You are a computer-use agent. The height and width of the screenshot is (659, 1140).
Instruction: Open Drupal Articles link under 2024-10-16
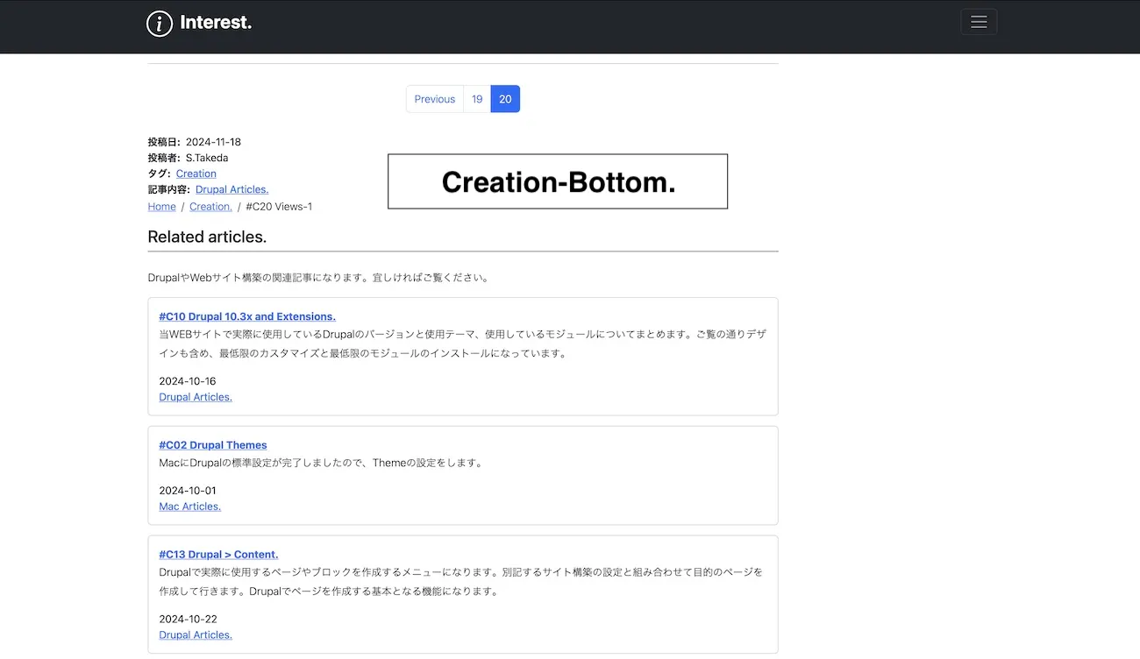[x=196, y=397]
